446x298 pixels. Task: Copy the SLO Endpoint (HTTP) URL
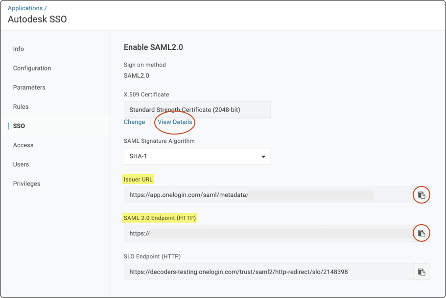click(x=421, y=272)
